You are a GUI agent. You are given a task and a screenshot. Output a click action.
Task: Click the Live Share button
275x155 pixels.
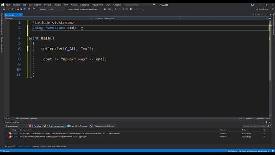point(262,9)
